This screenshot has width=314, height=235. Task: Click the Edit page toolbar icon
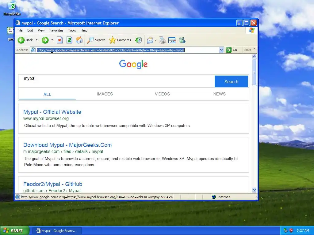click(172, 40)
